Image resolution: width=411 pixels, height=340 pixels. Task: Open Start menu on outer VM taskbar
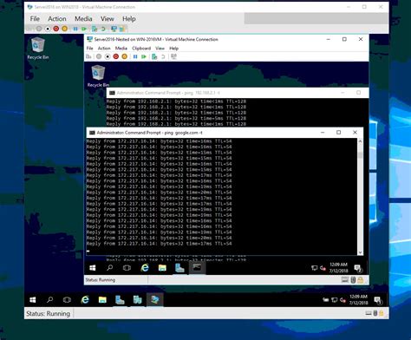click(x=33, y=300)
